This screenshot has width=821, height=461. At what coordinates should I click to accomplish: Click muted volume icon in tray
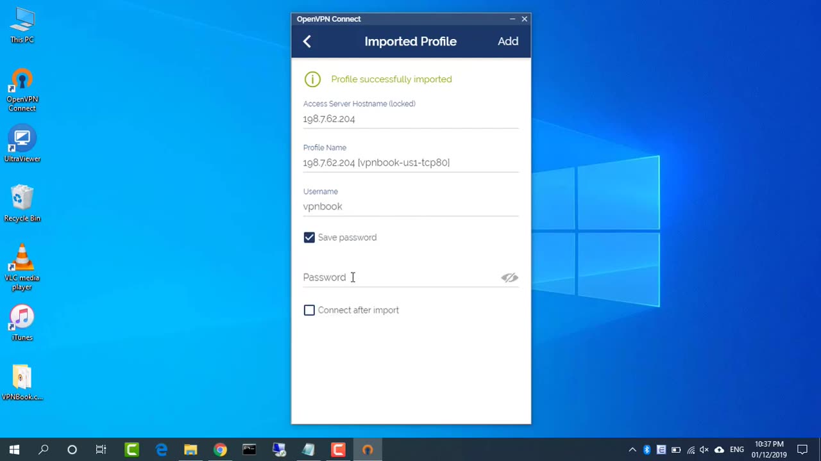[x=704, y=449]
